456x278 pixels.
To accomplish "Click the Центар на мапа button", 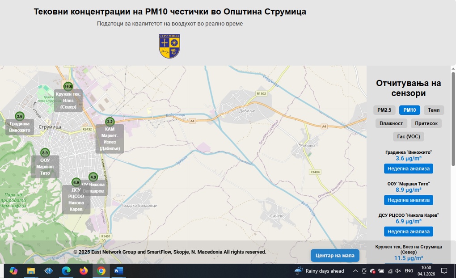I will 335,256.
